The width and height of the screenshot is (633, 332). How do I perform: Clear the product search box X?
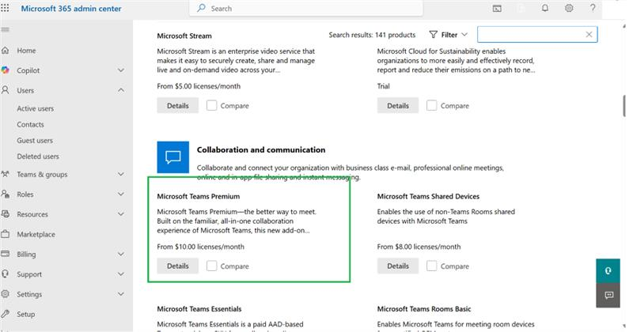[x=589, y=34]
